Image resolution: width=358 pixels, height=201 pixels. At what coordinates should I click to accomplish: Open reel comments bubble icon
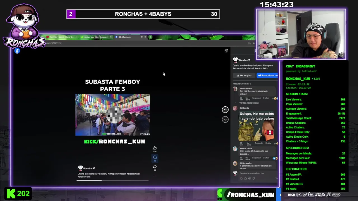pyautogui.click(x=155, y=157)
